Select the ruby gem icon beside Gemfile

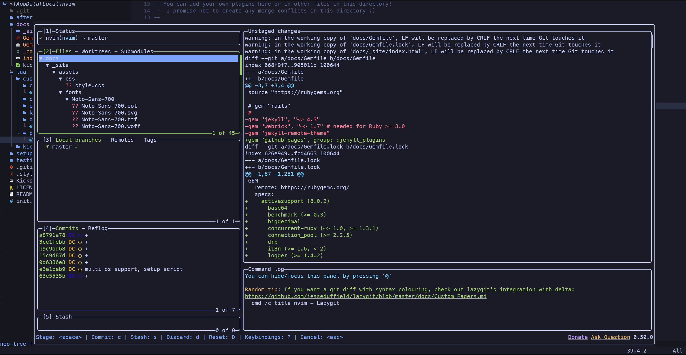click(x=18, y=38)
